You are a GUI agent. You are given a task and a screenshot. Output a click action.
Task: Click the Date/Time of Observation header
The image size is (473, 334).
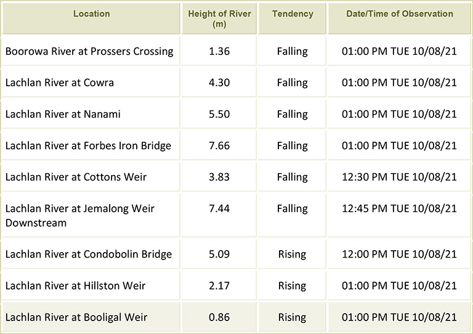click(399, 14)
